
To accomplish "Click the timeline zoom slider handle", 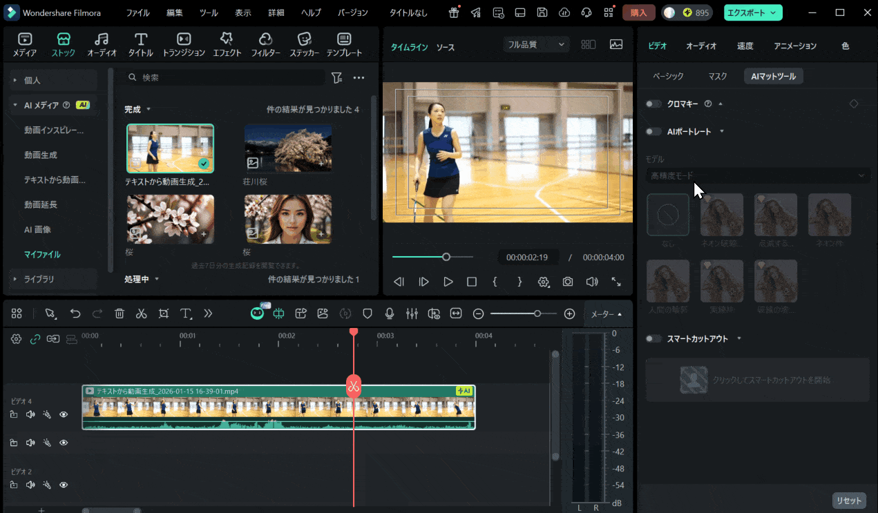I will (x=537, y=313).
